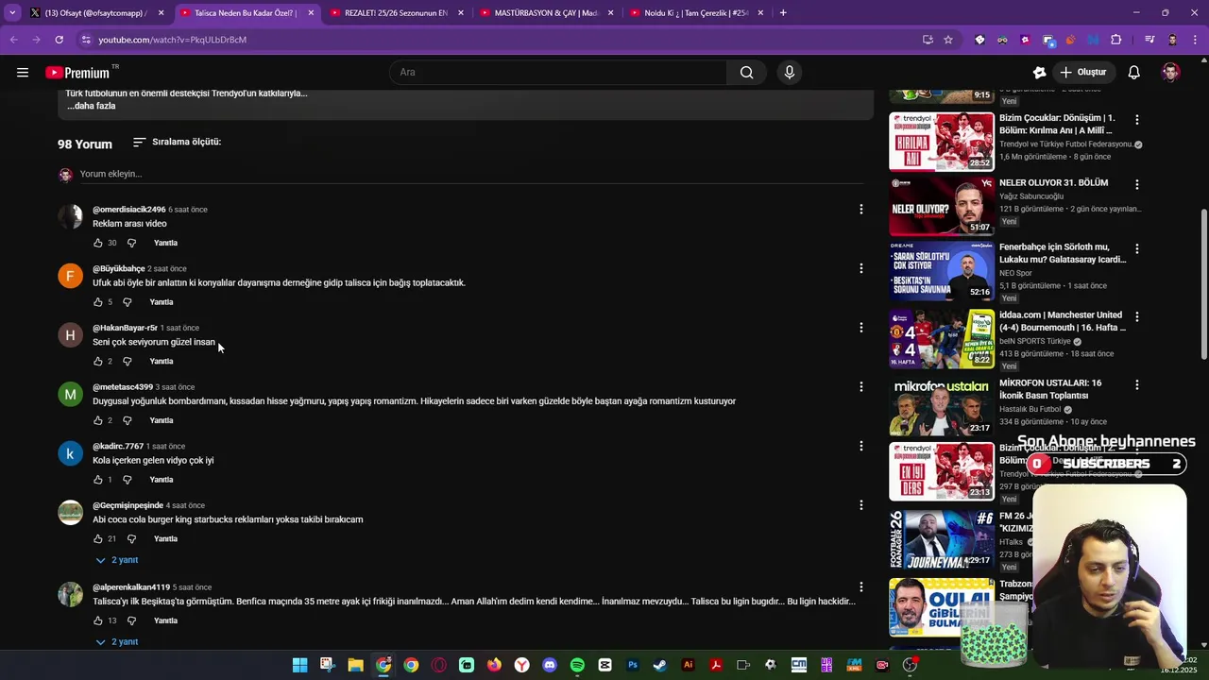Click the search magnifier button
This screenshot has width=1209, height=680.
tap(746, 73)
